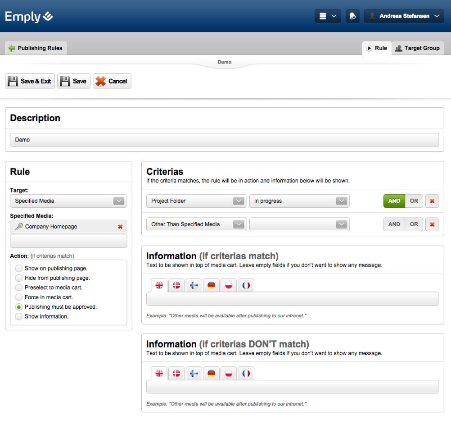Expand the Target dropdown showing Specified Media

[x=68, y=201]
